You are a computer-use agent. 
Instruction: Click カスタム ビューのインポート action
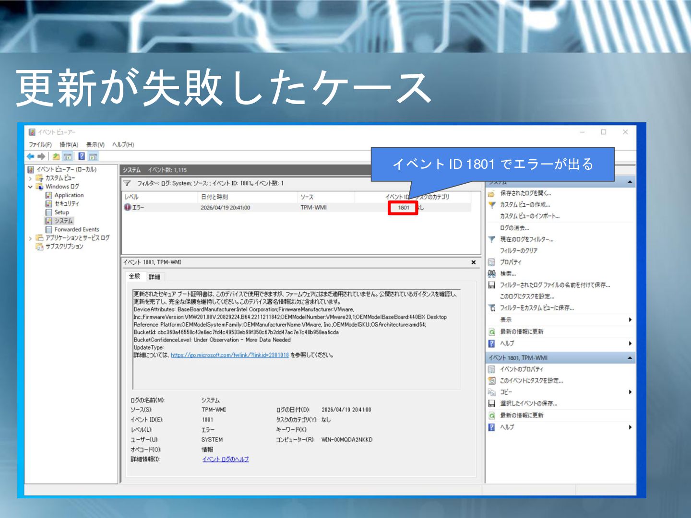(530, 216)
